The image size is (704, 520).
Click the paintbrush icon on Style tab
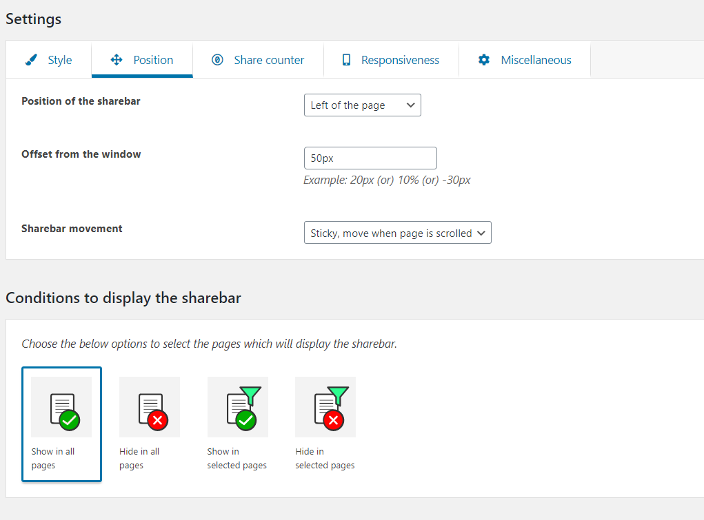pos(31,60)
